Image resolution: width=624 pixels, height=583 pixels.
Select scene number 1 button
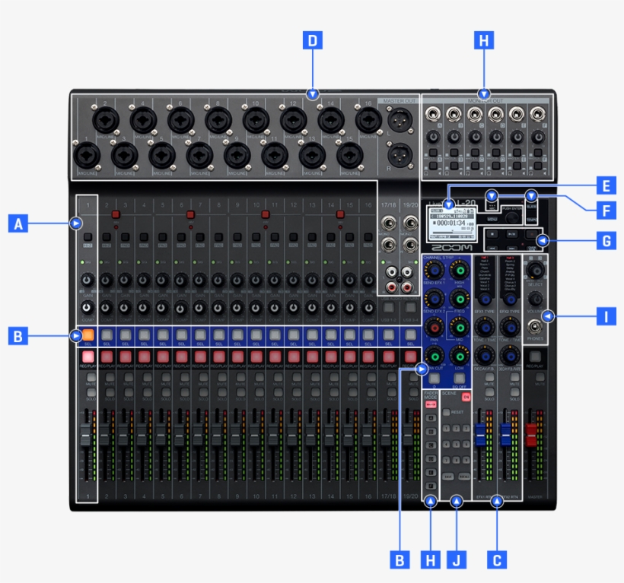(x=447, y=429)
